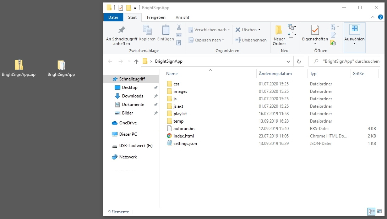Select Dieser PC in the navigation pane

tap(128, 134)
